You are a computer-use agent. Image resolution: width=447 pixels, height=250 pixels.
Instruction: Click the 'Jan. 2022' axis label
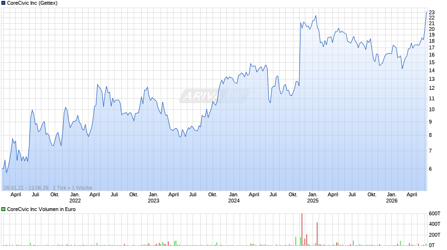click(75, 198)
